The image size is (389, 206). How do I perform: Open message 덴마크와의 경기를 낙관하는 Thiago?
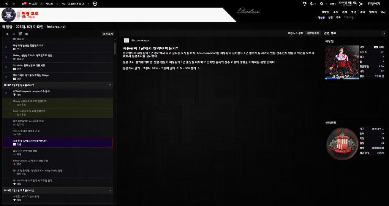point(58,77)
